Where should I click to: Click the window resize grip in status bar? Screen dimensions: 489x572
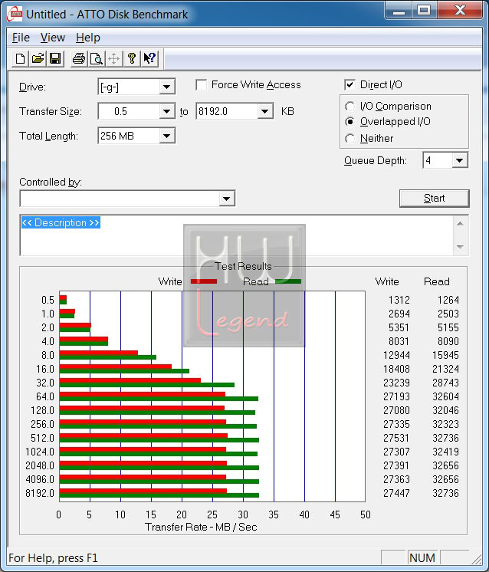[477, 559]
